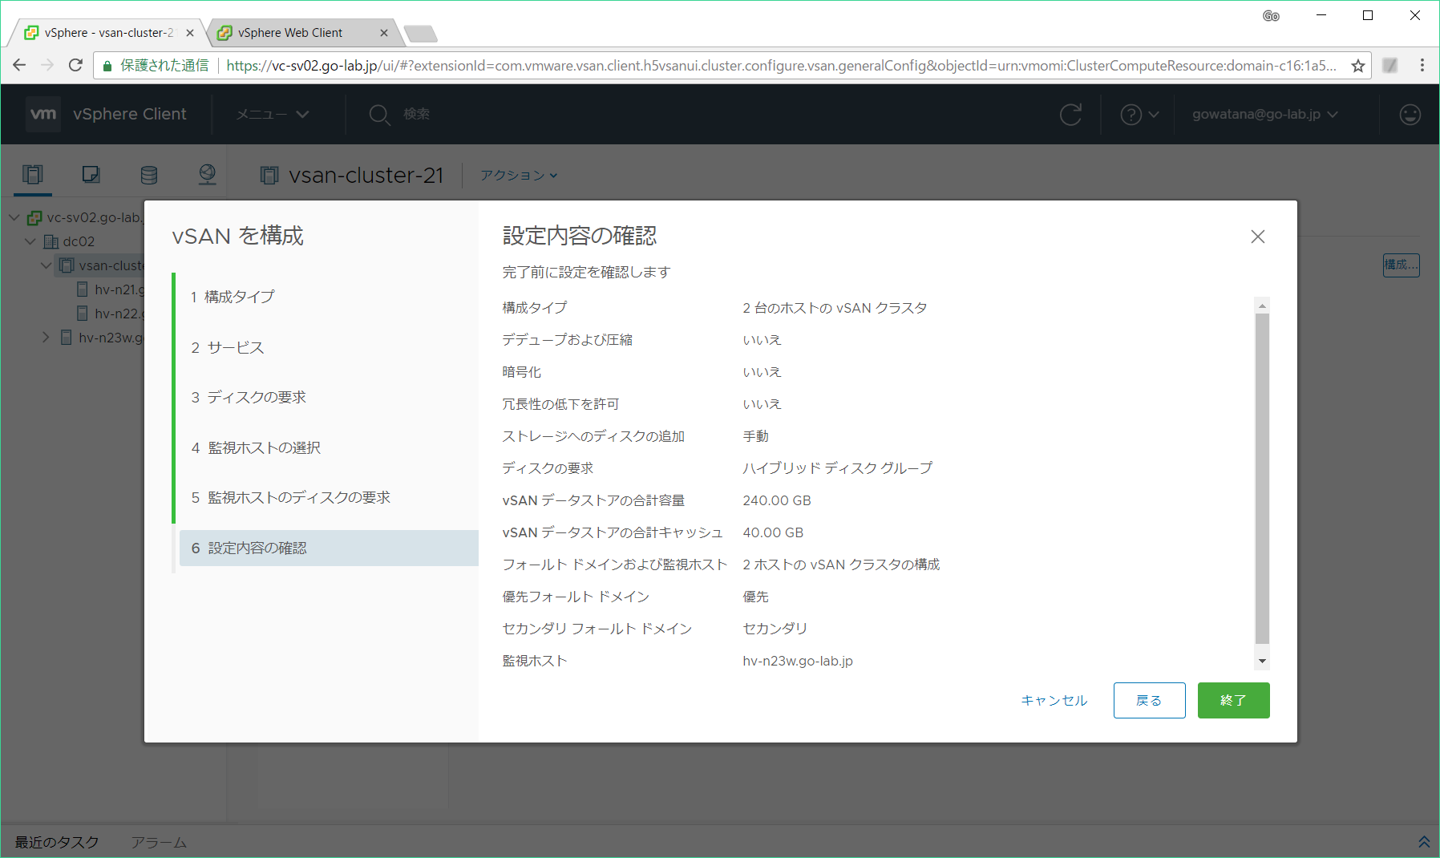Viewport: 1440px width, 858px height.
Task: Switch to the アラーム tab
Action: [159, 842]
